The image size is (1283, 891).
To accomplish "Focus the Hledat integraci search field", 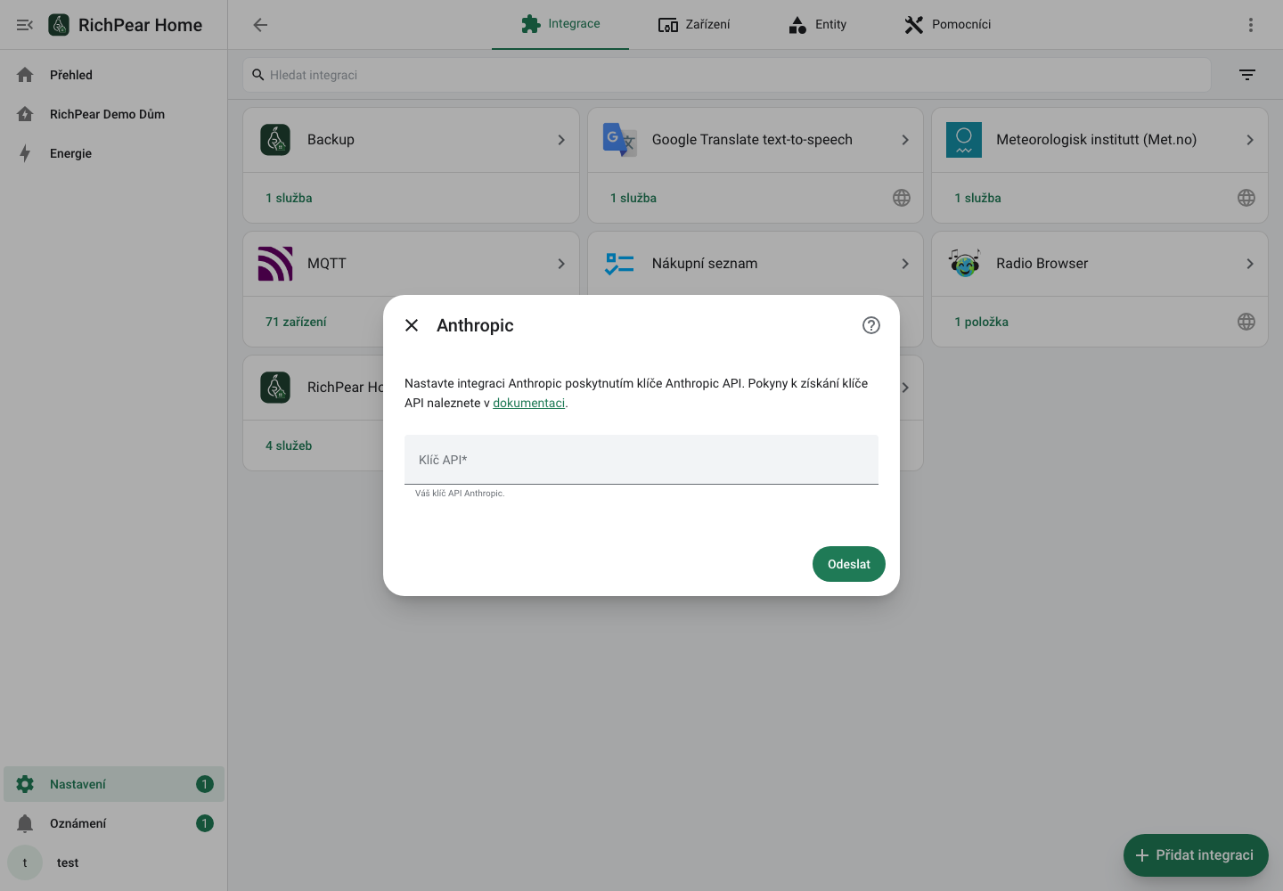I will [x=727, y=75].
